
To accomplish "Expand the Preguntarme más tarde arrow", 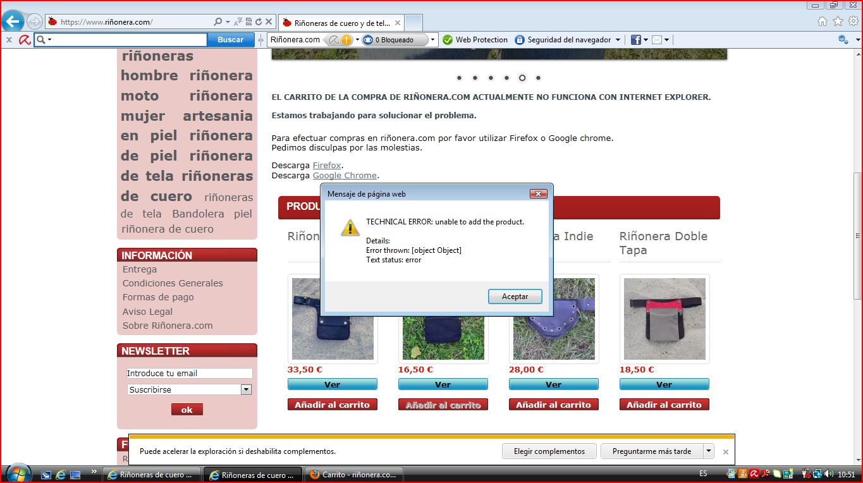I will 709,451.
